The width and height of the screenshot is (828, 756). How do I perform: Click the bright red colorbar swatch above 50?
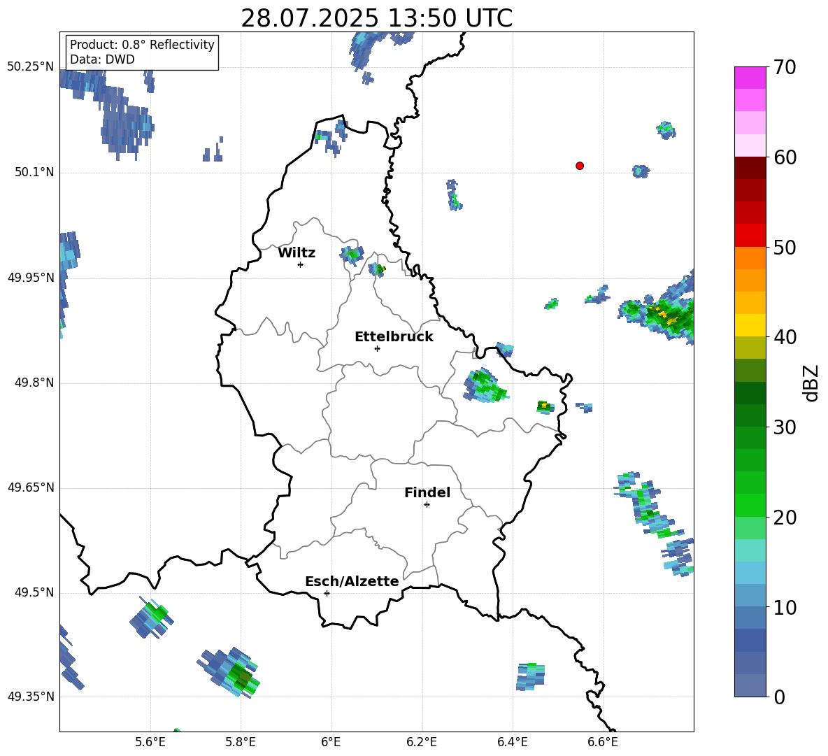(x=750, y=236)
